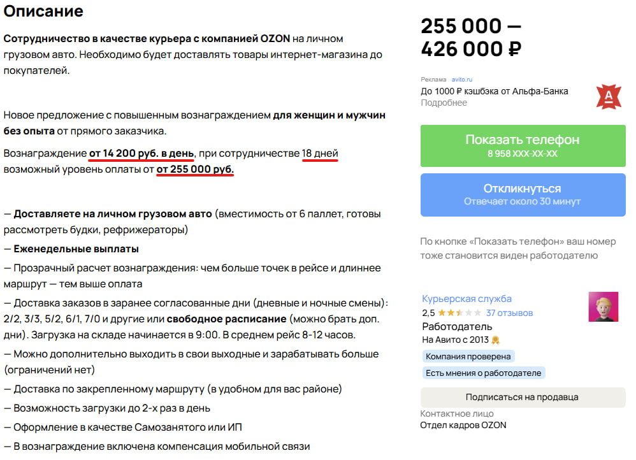Image resolution: width=636 pixels, height=460 pixels.
Task: Open the 37 отзывов reviews link
Action: [509, 313]
